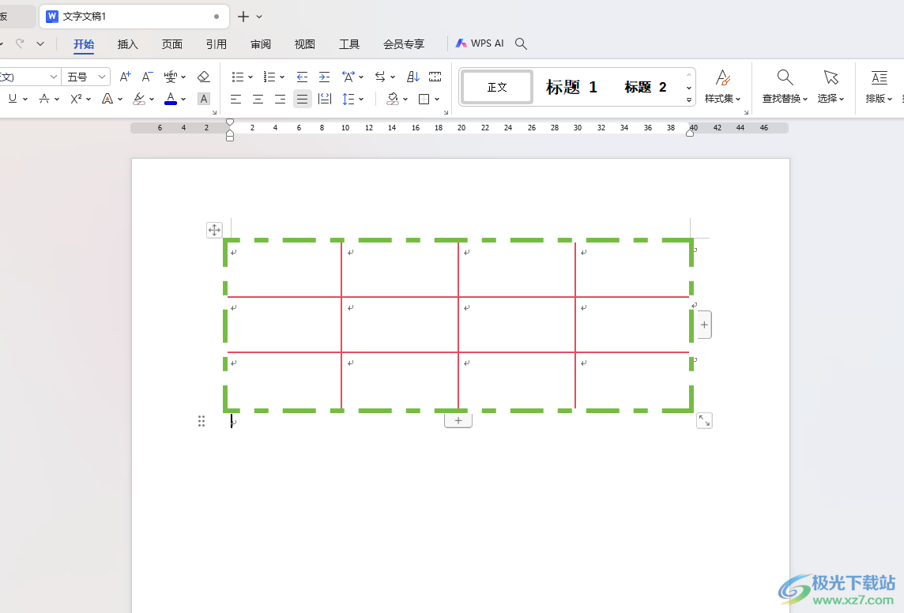904x613 pixels.
Task: Open the 排版 menu
Action: tap(879, 87)
